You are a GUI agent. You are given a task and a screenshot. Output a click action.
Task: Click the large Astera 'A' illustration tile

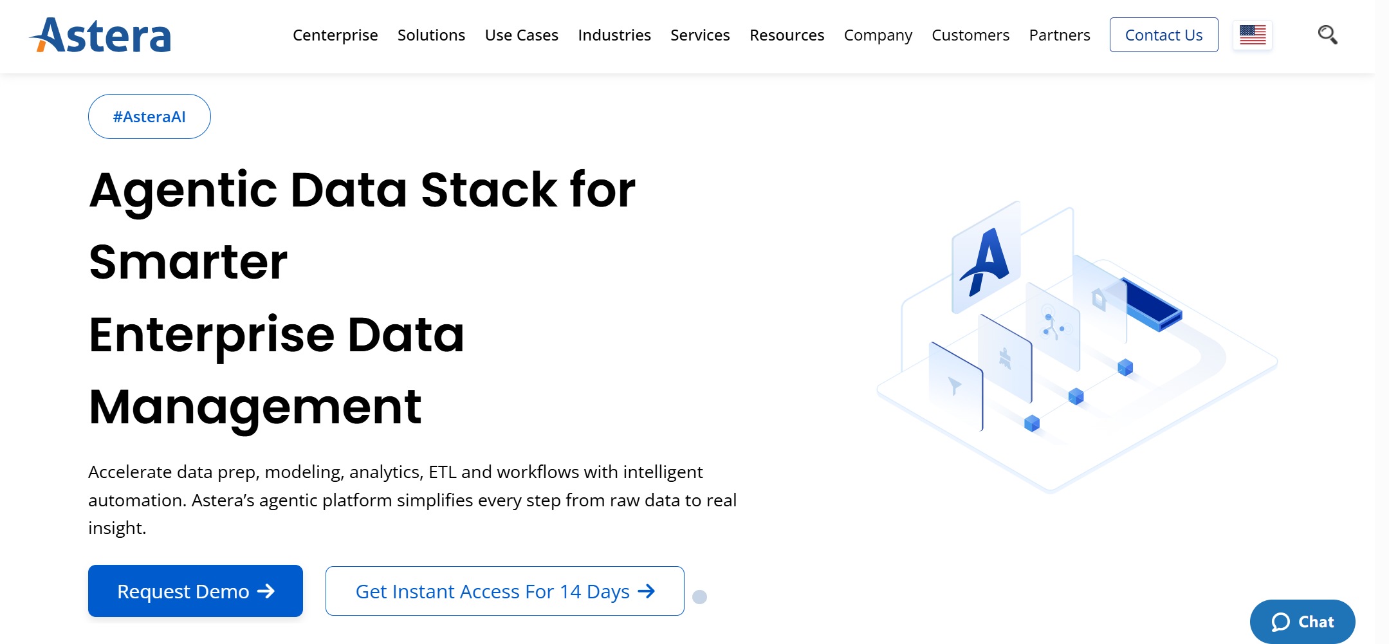[986, 259]
